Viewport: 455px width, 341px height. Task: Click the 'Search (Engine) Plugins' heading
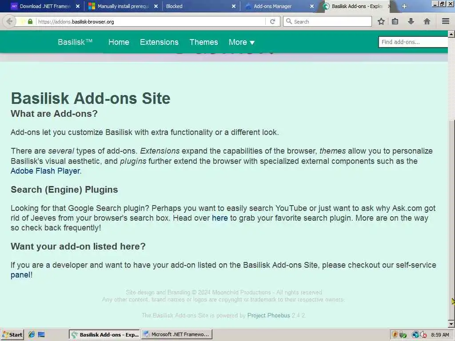point(64,189)
